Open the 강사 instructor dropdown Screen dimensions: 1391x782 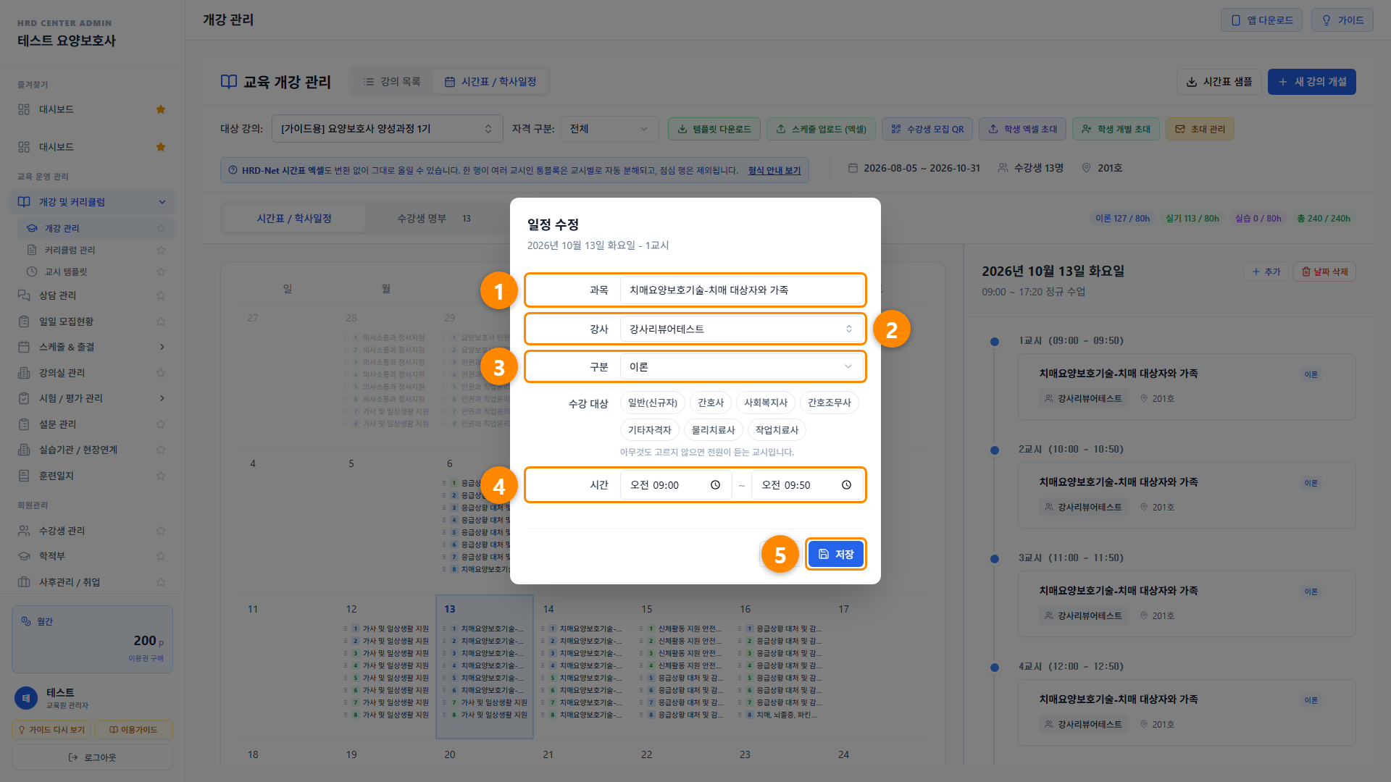(x=742, y=329)
